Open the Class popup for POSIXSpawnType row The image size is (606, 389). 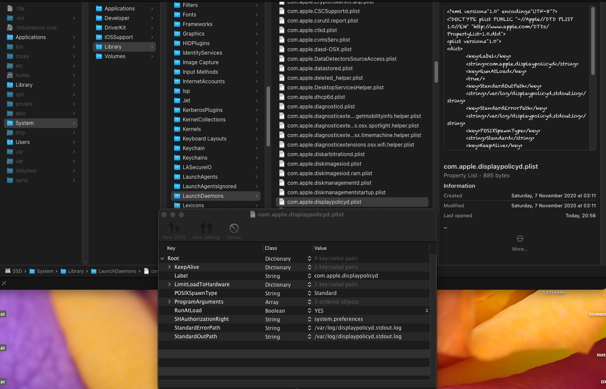[309, 293]
